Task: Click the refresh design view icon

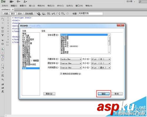Action: point(68,14)
